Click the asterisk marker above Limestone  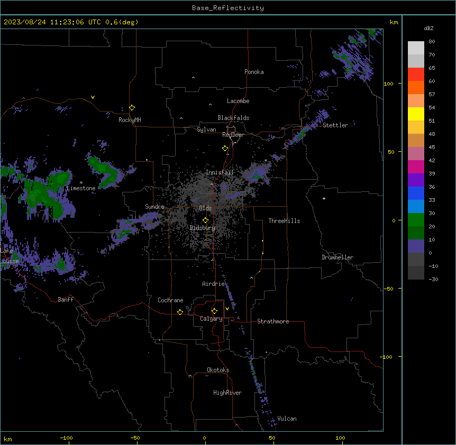click(x=81, y=183)
